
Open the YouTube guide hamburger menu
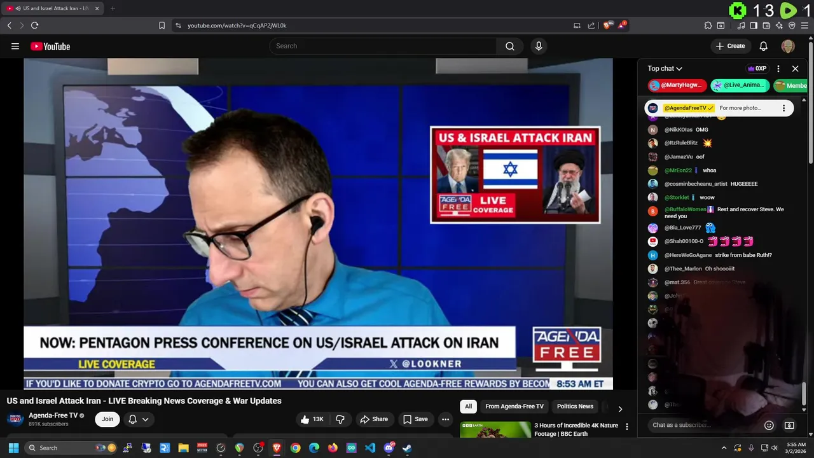pos(15,46)
